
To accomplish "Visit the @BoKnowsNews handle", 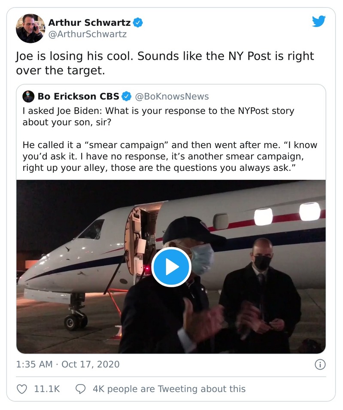I will [x=172, y=96].
